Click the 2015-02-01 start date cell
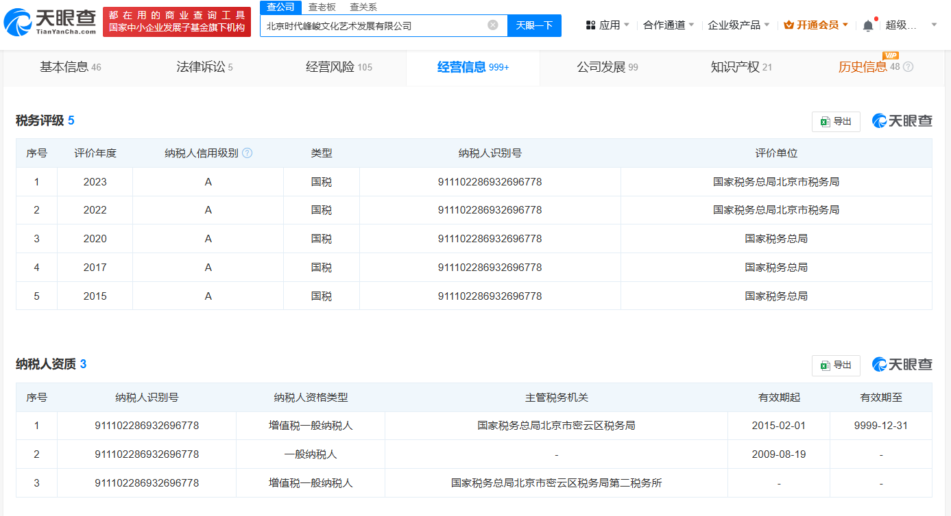The image size is (951, 516). pos(779,426)
